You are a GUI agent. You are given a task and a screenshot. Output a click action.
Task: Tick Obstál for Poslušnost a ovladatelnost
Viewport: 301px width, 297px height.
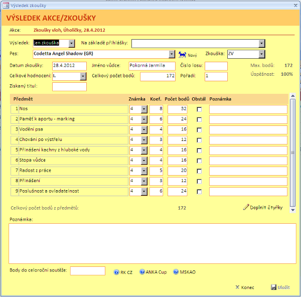(x=199, y=192)
